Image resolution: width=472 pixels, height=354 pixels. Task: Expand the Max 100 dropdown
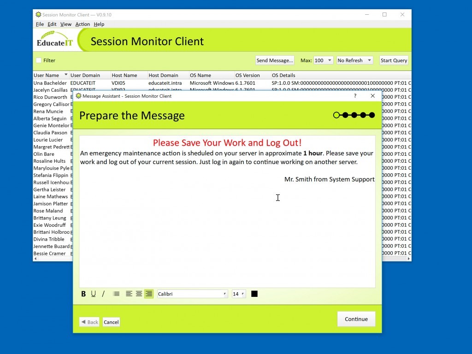323,60
